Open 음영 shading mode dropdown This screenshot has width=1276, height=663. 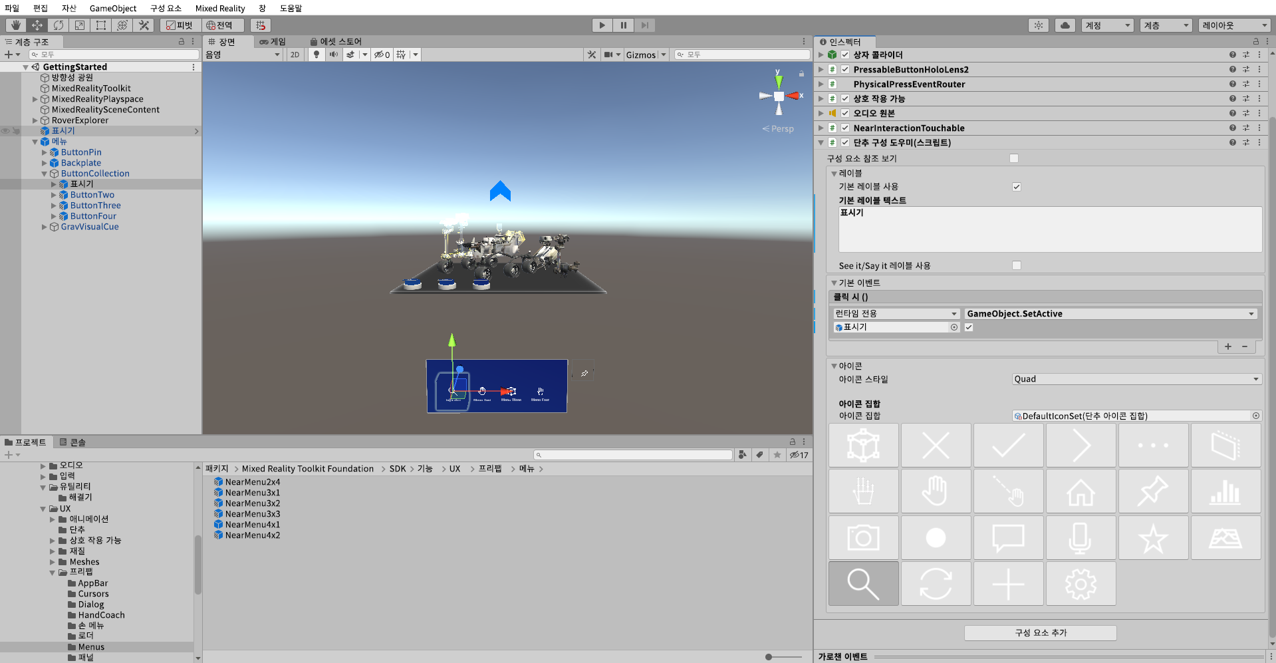pos(243,55)
